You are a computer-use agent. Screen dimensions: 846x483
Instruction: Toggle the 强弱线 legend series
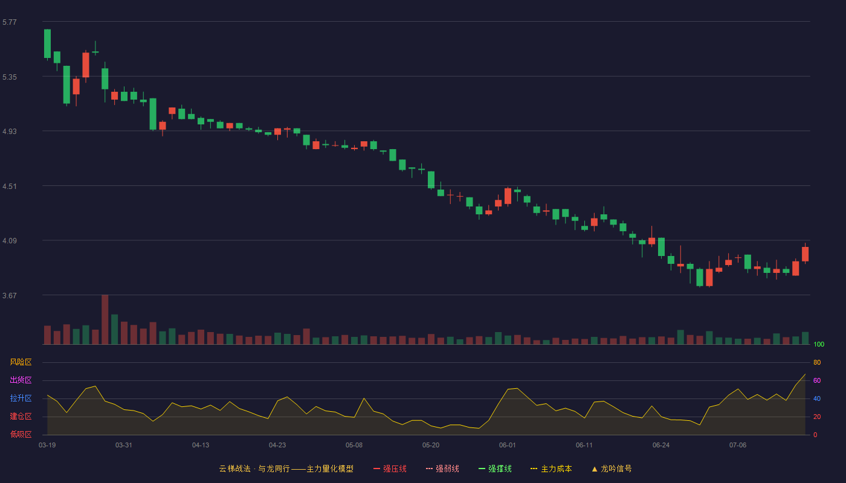click(x=442, y=469)
